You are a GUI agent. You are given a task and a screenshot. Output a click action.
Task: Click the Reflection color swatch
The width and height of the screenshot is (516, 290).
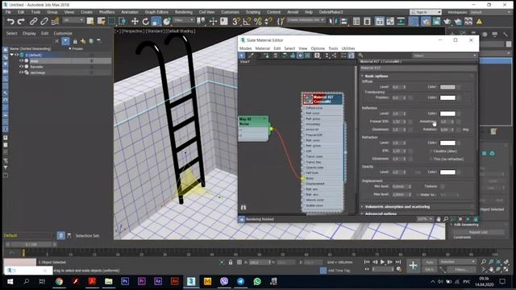[x=447, y=114]
